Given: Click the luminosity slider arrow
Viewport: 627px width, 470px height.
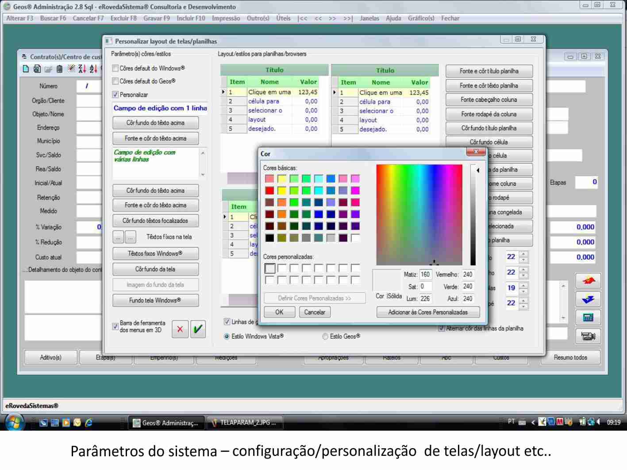Looking at the screenshot, I should coord(478,170).
